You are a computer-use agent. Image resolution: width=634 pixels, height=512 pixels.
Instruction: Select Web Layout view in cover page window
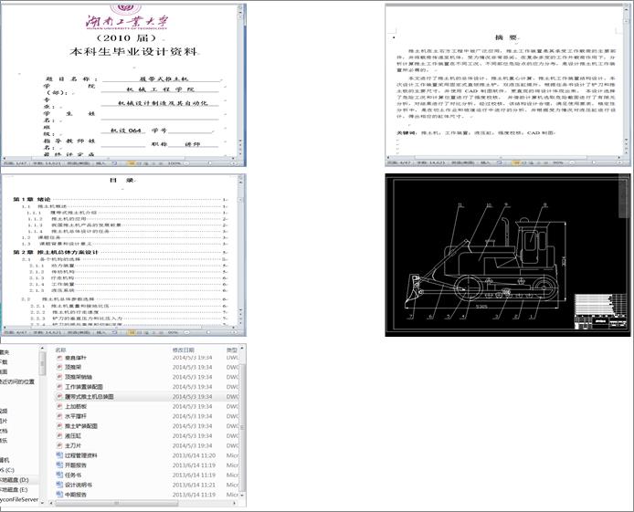[x=146, y=163]
